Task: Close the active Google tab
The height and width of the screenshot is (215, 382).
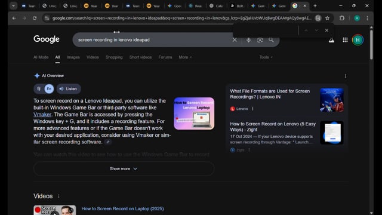Action: (x=304, y=6)
